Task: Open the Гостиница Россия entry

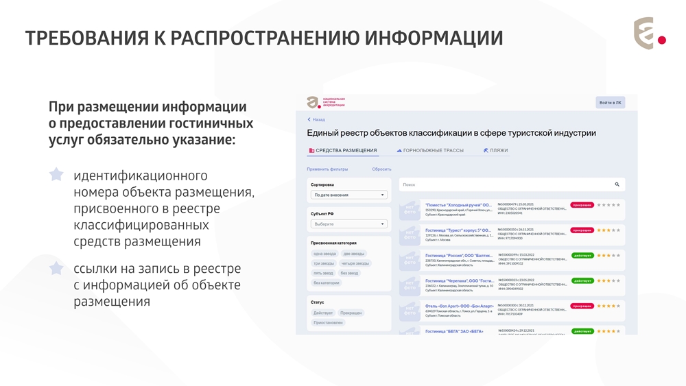Action: click(459, 255)
